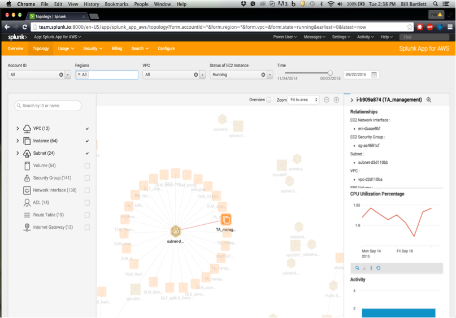Expand the Instance (64) tree row
This screenshot has width=456, height=318.
(x=18, y=141)
